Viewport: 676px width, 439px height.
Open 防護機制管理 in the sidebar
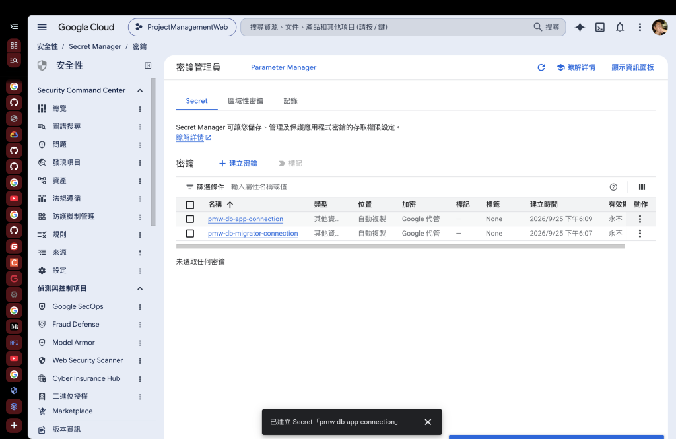coord(73,217)
